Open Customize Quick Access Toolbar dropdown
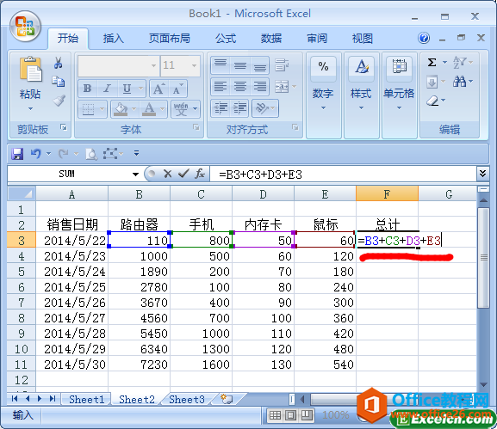 click(x=137, y=153)
